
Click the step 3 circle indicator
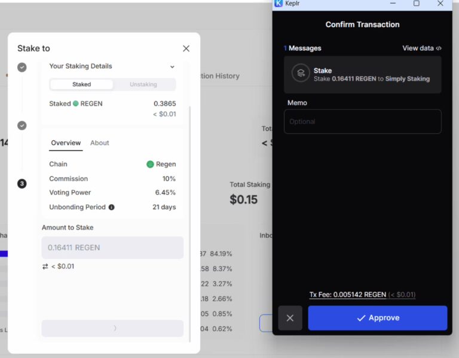tap(22, 183)
